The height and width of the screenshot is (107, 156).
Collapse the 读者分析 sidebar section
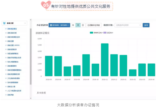14,23
